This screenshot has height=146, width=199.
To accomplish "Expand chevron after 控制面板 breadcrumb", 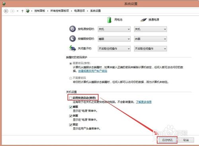I will [48, 11].
